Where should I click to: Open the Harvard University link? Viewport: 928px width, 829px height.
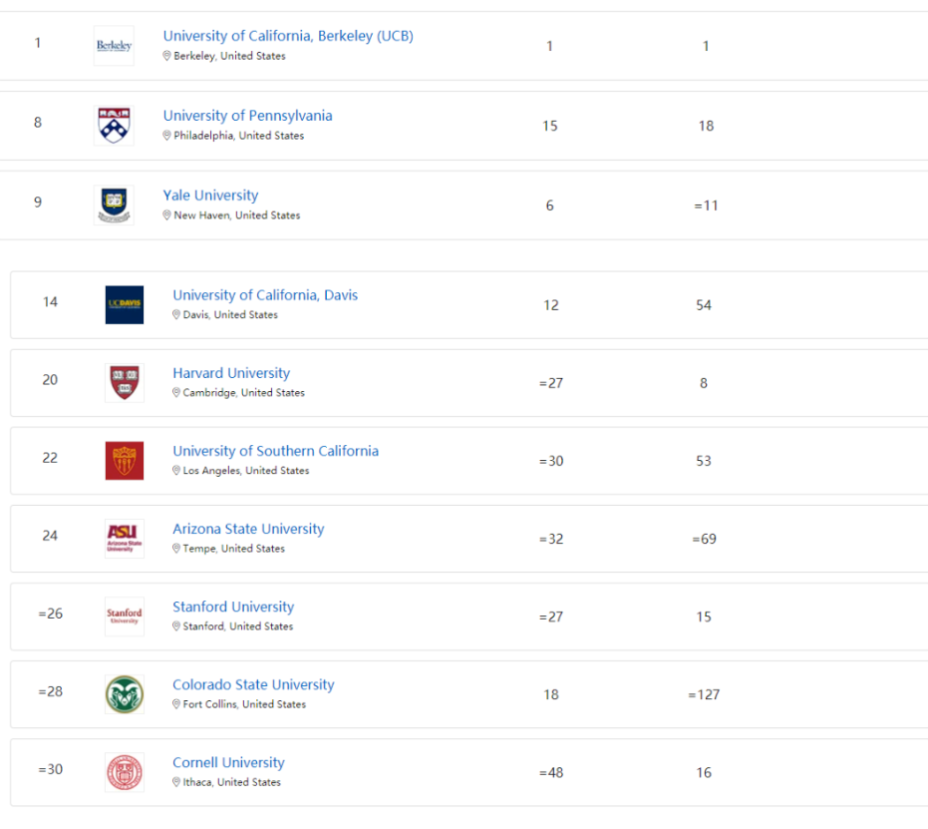click(x=231, y=373)
